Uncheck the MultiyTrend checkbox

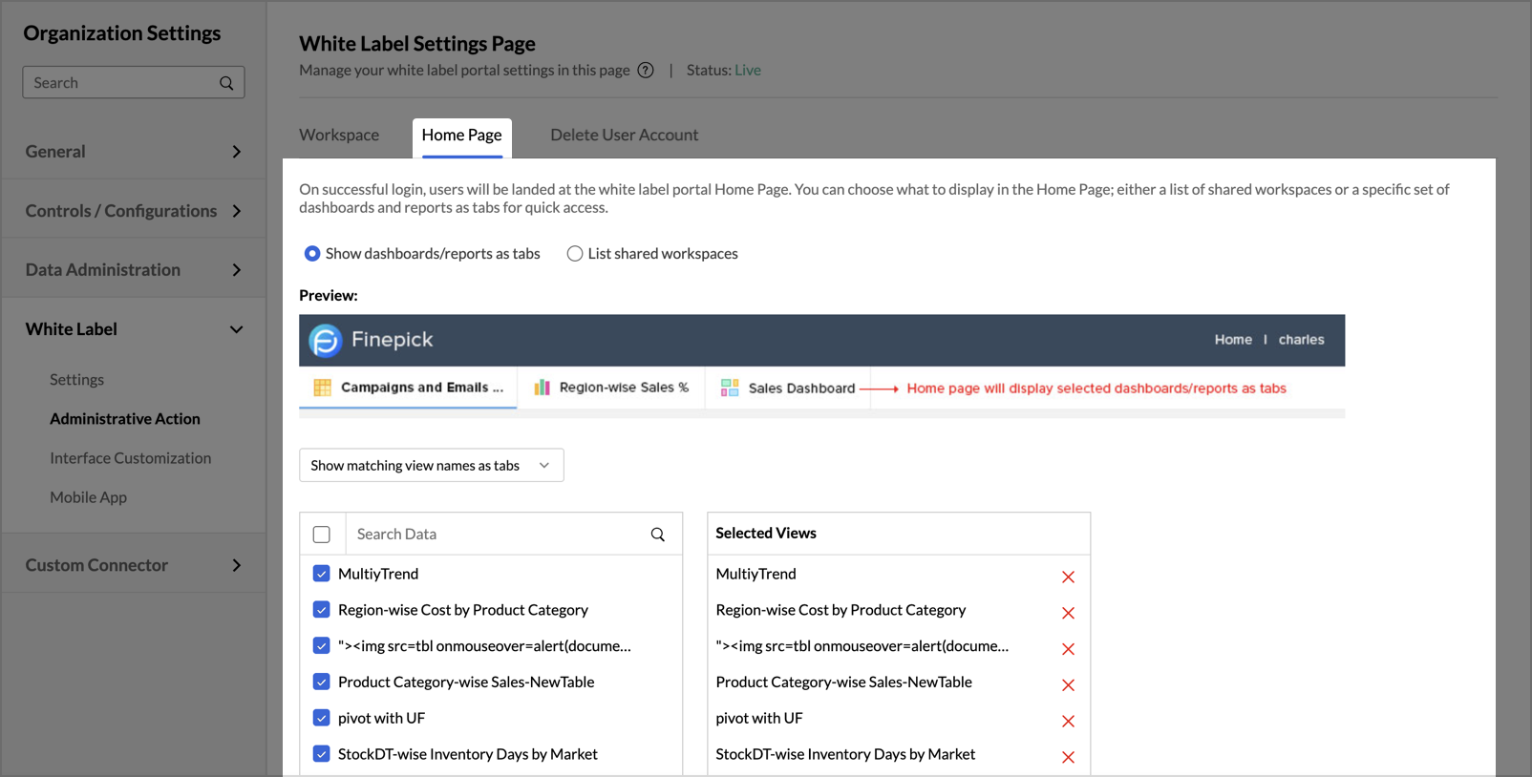[322, 574]
